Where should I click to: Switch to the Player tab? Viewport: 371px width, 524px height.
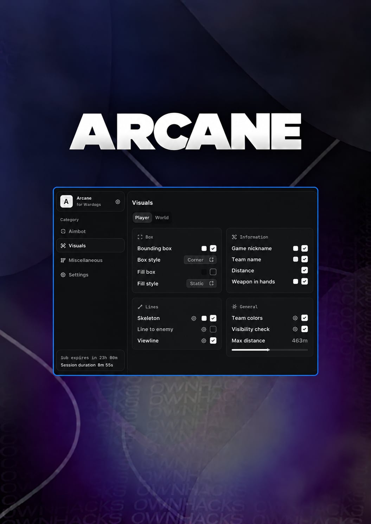click(142, 218)
